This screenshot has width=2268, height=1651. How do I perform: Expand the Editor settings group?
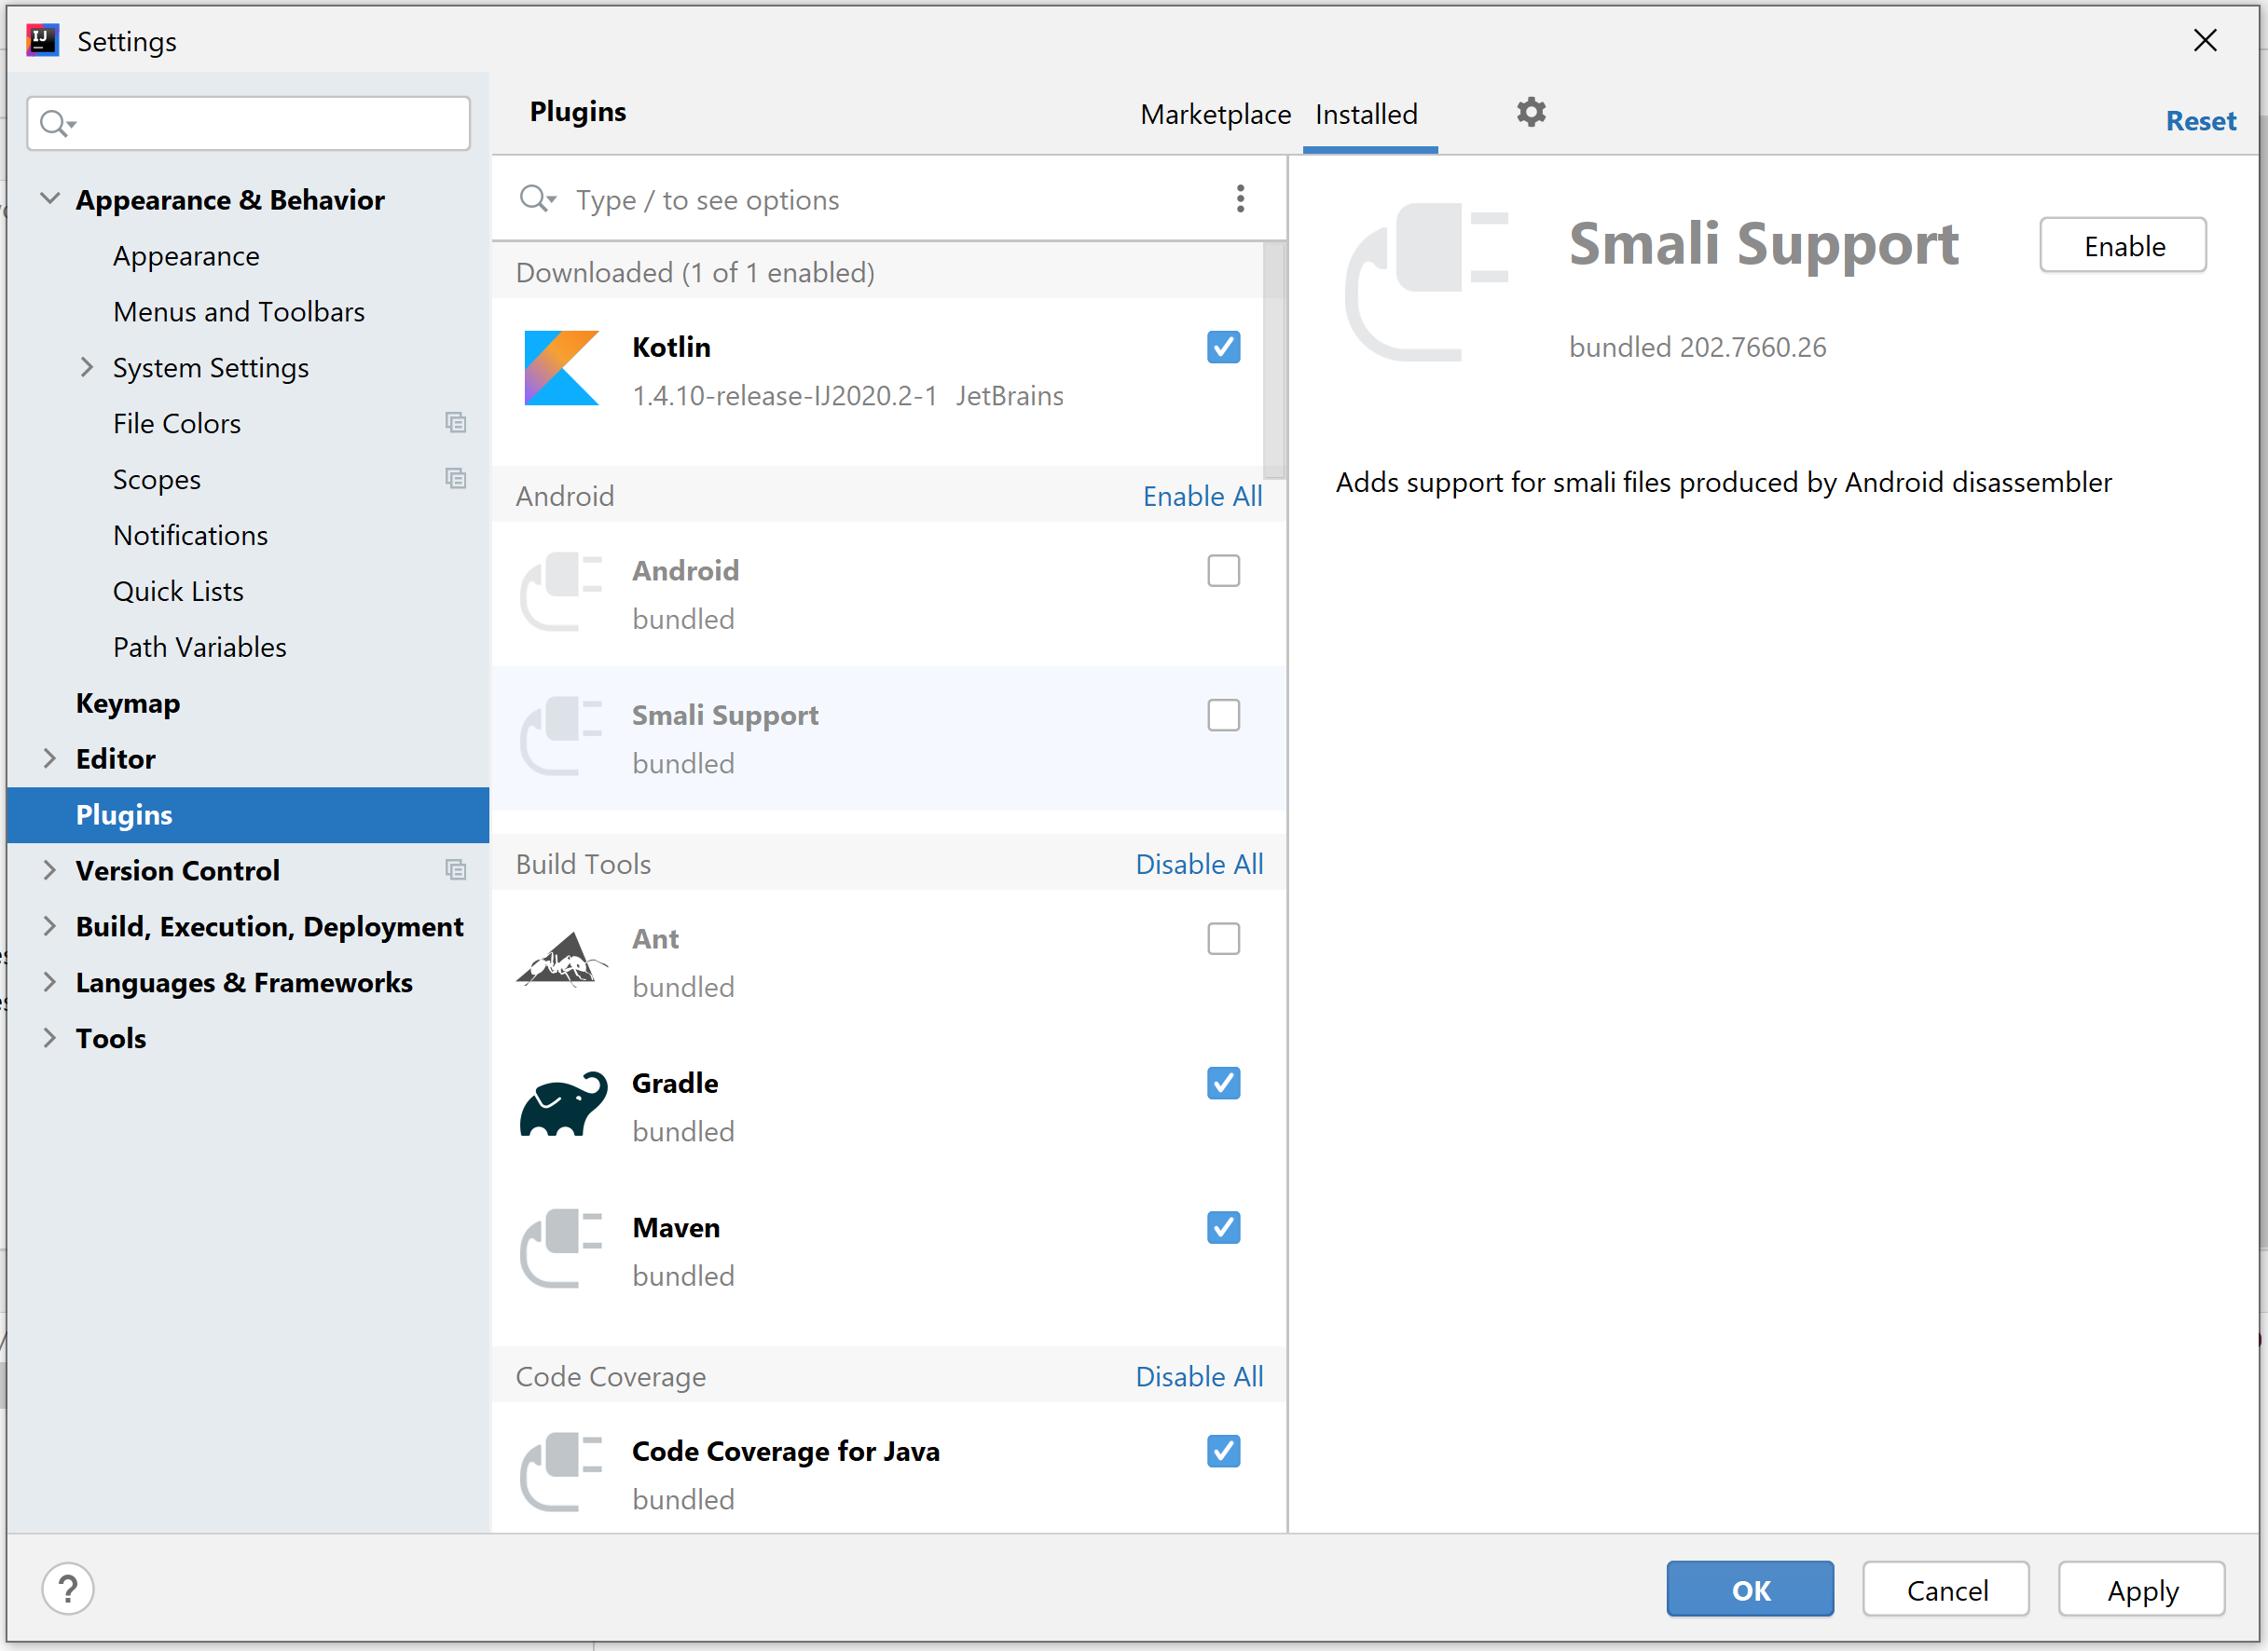50,758
